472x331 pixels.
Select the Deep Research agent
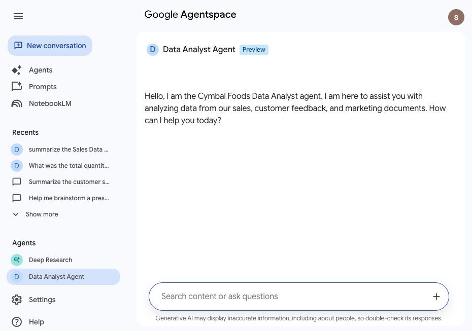50,260
